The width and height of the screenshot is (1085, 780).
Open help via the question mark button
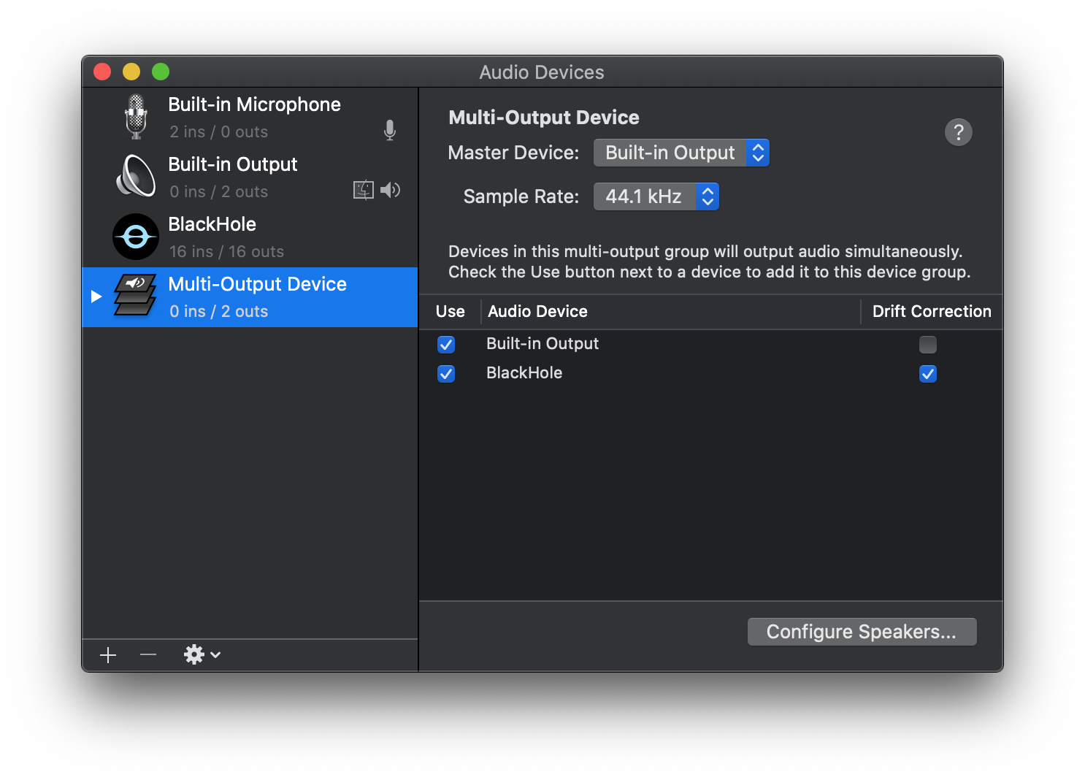tap(959, 132)
